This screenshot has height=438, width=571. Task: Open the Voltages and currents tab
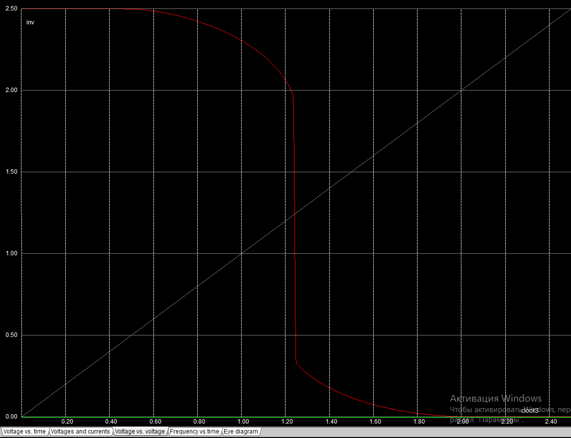[80, 432]
